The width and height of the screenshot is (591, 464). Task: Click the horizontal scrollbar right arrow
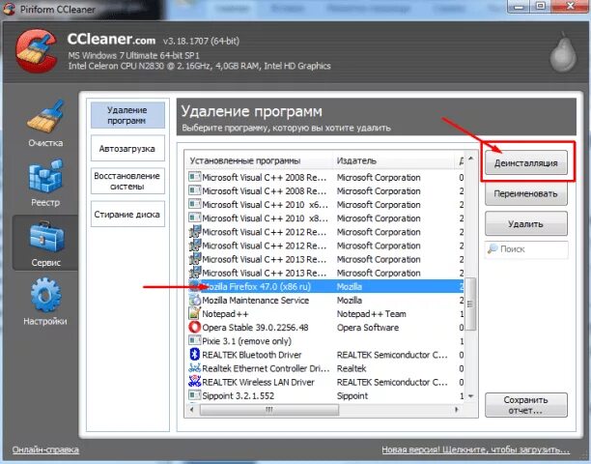click(x=457, y=410)
